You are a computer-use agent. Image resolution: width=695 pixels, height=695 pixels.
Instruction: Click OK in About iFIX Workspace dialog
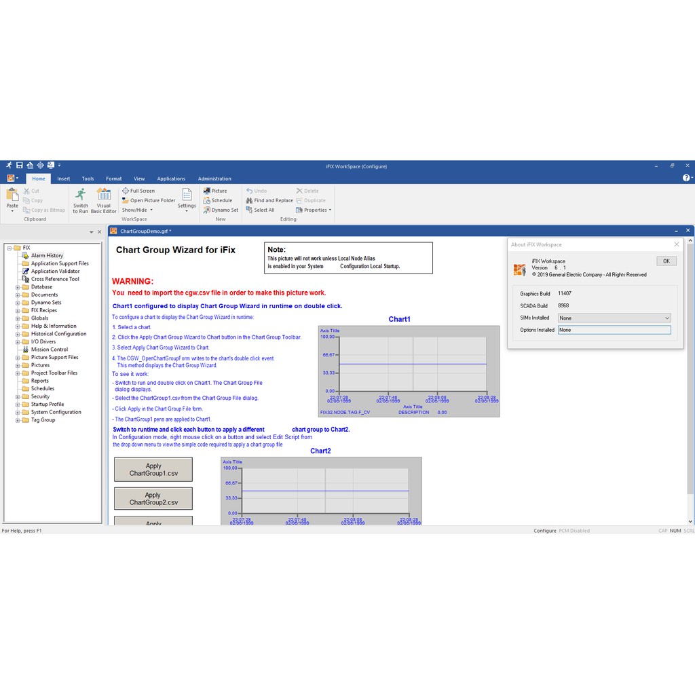click(666, 261)
